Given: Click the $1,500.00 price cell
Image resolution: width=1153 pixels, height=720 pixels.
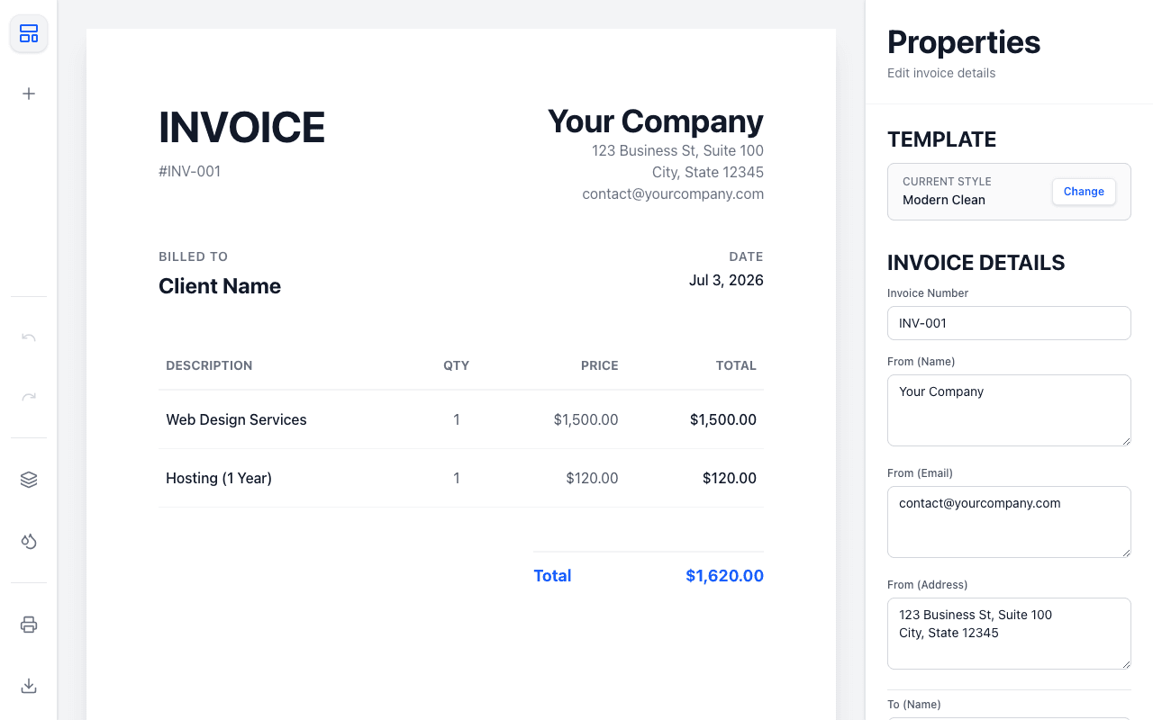Looking at the screenshot, I should [x=586, y=419].
